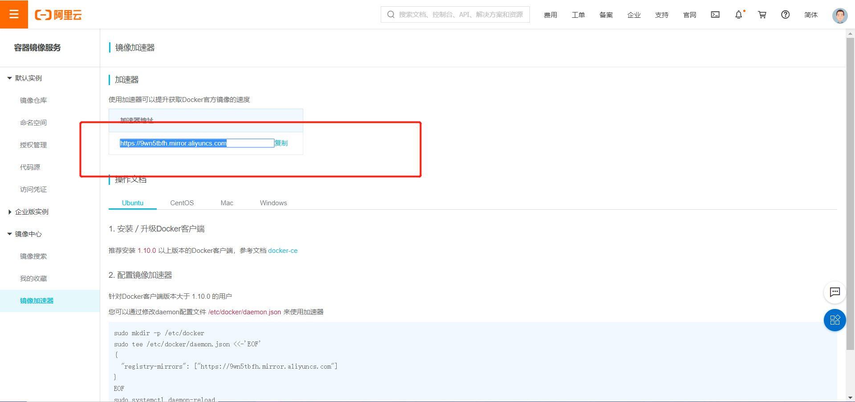Open the shopping cart icon
855x402 pixels.
pyautogui.click(x=762, y=15)
